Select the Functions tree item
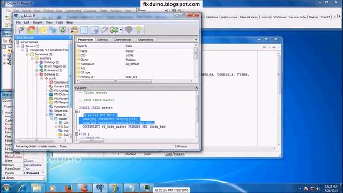343x193 pixels. [x=61, y=107]
